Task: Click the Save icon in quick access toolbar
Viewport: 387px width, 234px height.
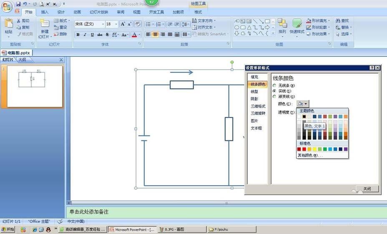Action: (x=18, y=4)
